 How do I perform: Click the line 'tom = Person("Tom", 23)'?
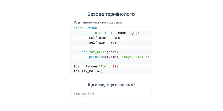[111, 67]
